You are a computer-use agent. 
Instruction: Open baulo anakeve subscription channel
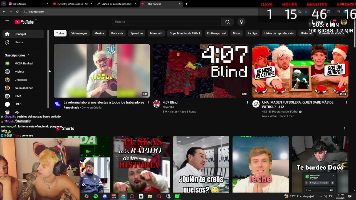click(23, 88)
